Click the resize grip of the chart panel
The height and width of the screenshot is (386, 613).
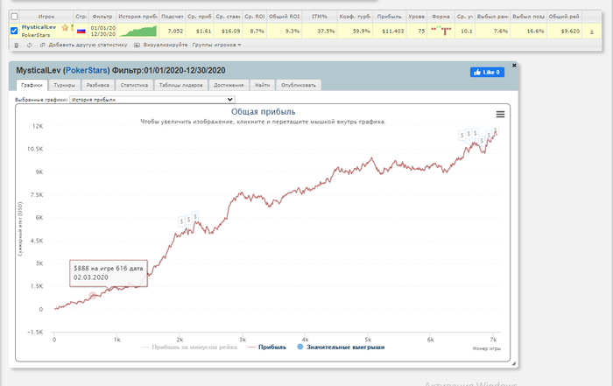(x=514, y=363)
